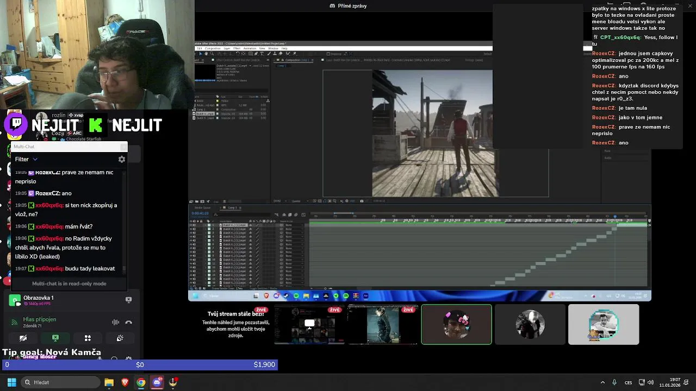
Task: Select the highlighted webcam participant tile
Action: 456,324
